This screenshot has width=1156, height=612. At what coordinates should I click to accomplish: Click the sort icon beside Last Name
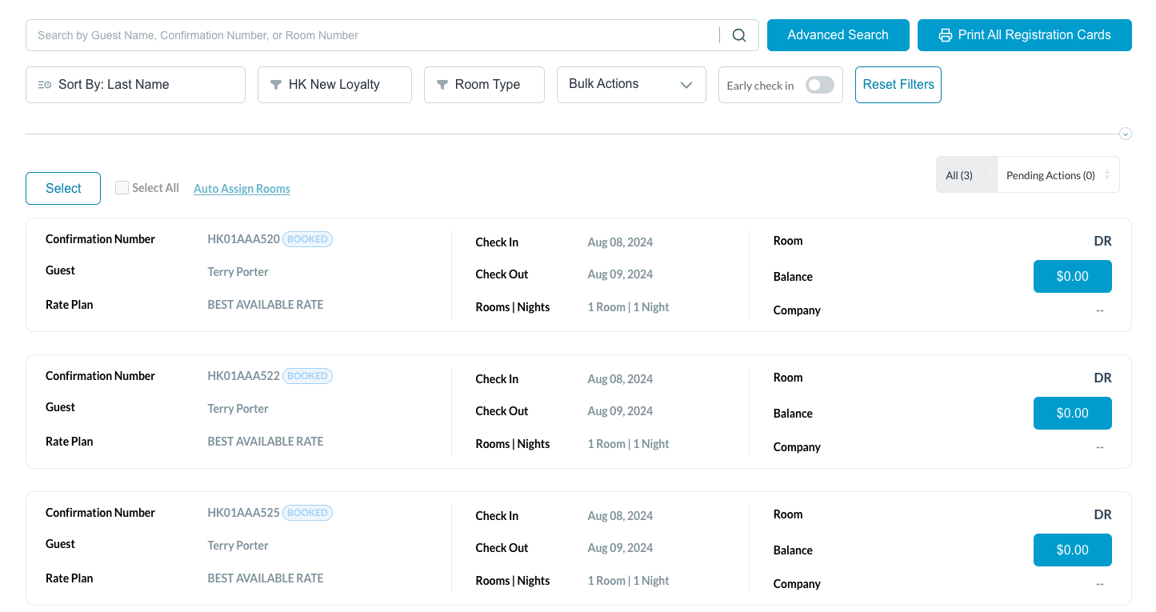tap(45, 85)
